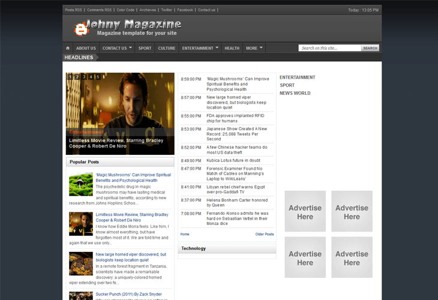Visit the Facebook link in top bar
Image resolution: width=438 pixels, height=300 pixels.
[x=185, y=10]
